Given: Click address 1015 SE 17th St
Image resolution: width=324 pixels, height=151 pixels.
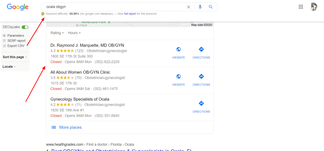Looking at the screenshot, I should [63, 83].
